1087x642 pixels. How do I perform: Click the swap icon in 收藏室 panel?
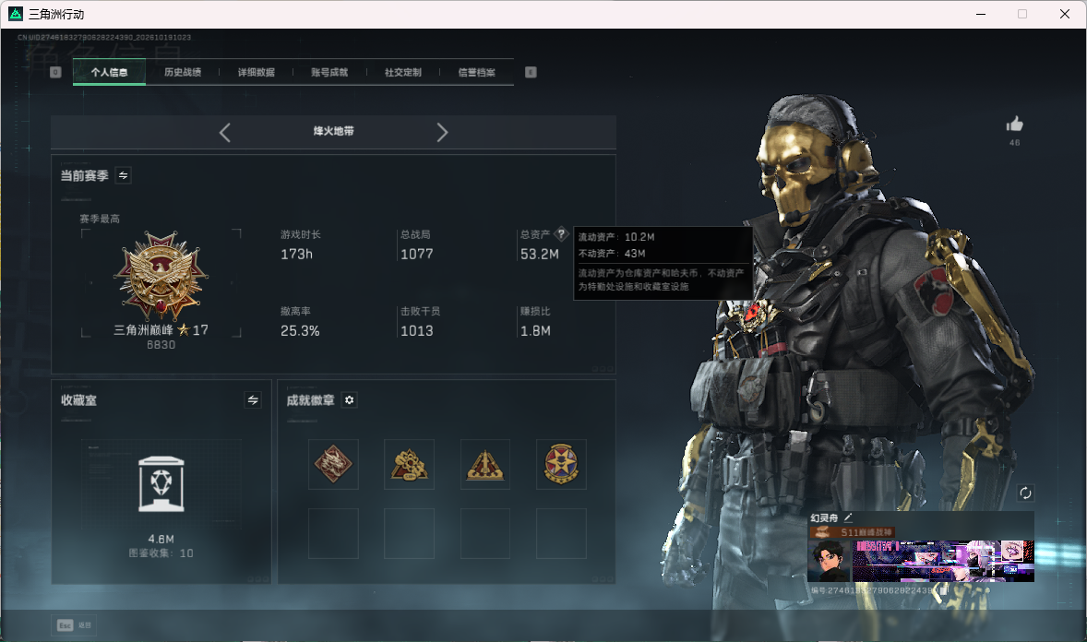tap(253, 400)
